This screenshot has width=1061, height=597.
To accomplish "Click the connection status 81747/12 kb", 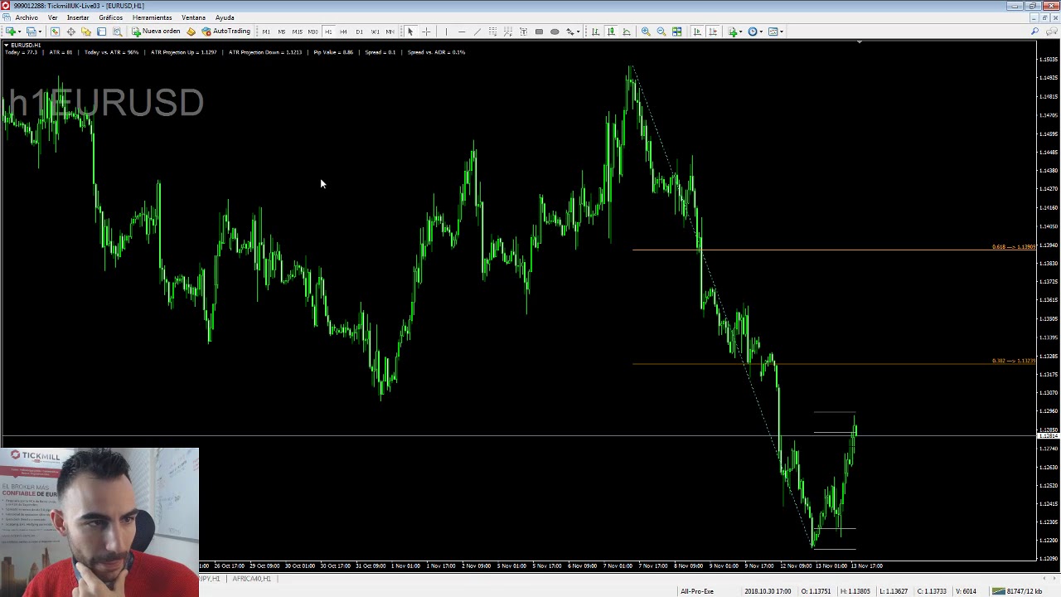I will [1018, 591].
